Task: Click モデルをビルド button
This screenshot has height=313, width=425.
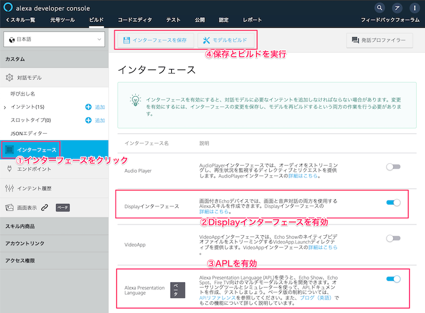Action: 225,40
